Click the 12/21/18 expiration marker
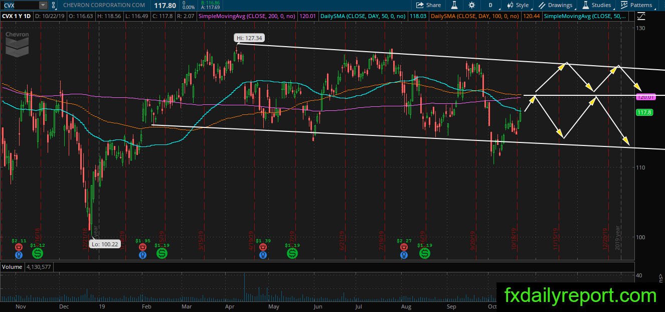Viewport: 665px width, 312px height. (84, 240)
